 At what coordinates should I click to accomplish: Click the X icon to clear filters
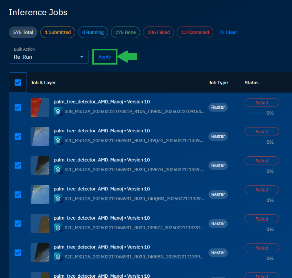(223, 32)
